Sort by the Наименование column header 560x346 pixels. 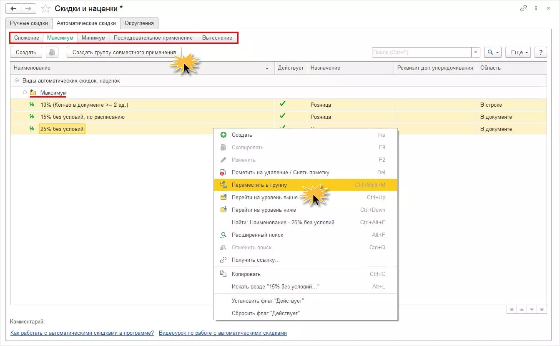pyautogui.click(x=142, y=68)
